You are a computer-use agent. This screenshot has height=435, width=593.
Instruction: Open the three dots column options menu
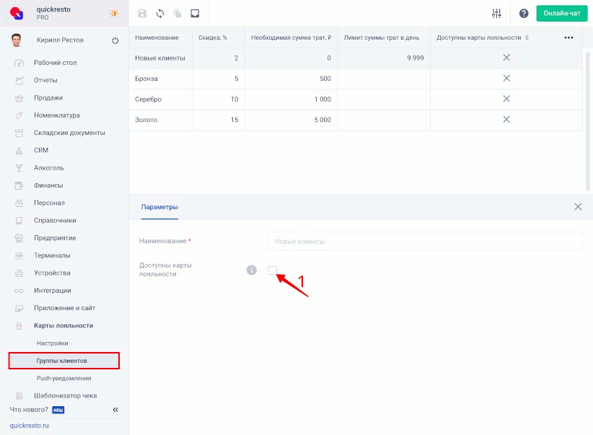click(568, 38)
